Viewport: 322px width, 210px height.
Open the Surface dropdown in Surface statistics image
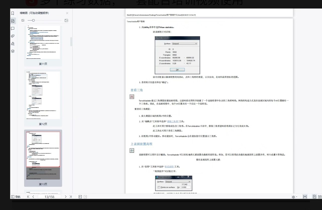tap(184, 43)
